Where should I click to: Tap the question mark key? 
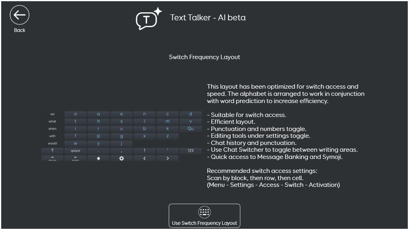tap(52, 151)
